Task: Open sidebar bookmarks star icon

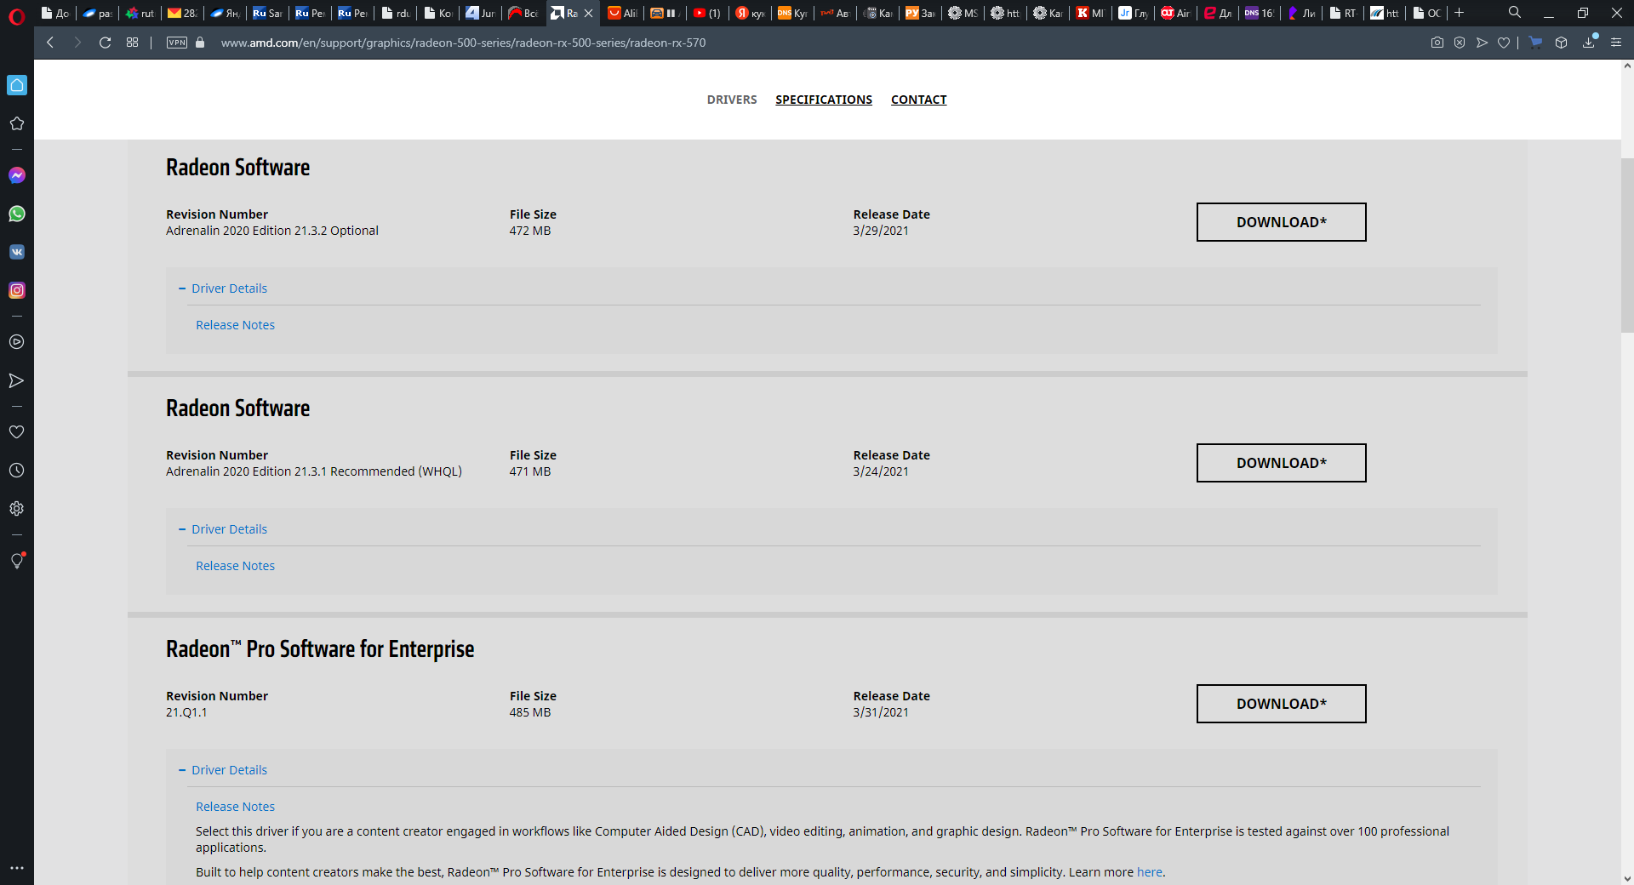Action: click(17, 123)
